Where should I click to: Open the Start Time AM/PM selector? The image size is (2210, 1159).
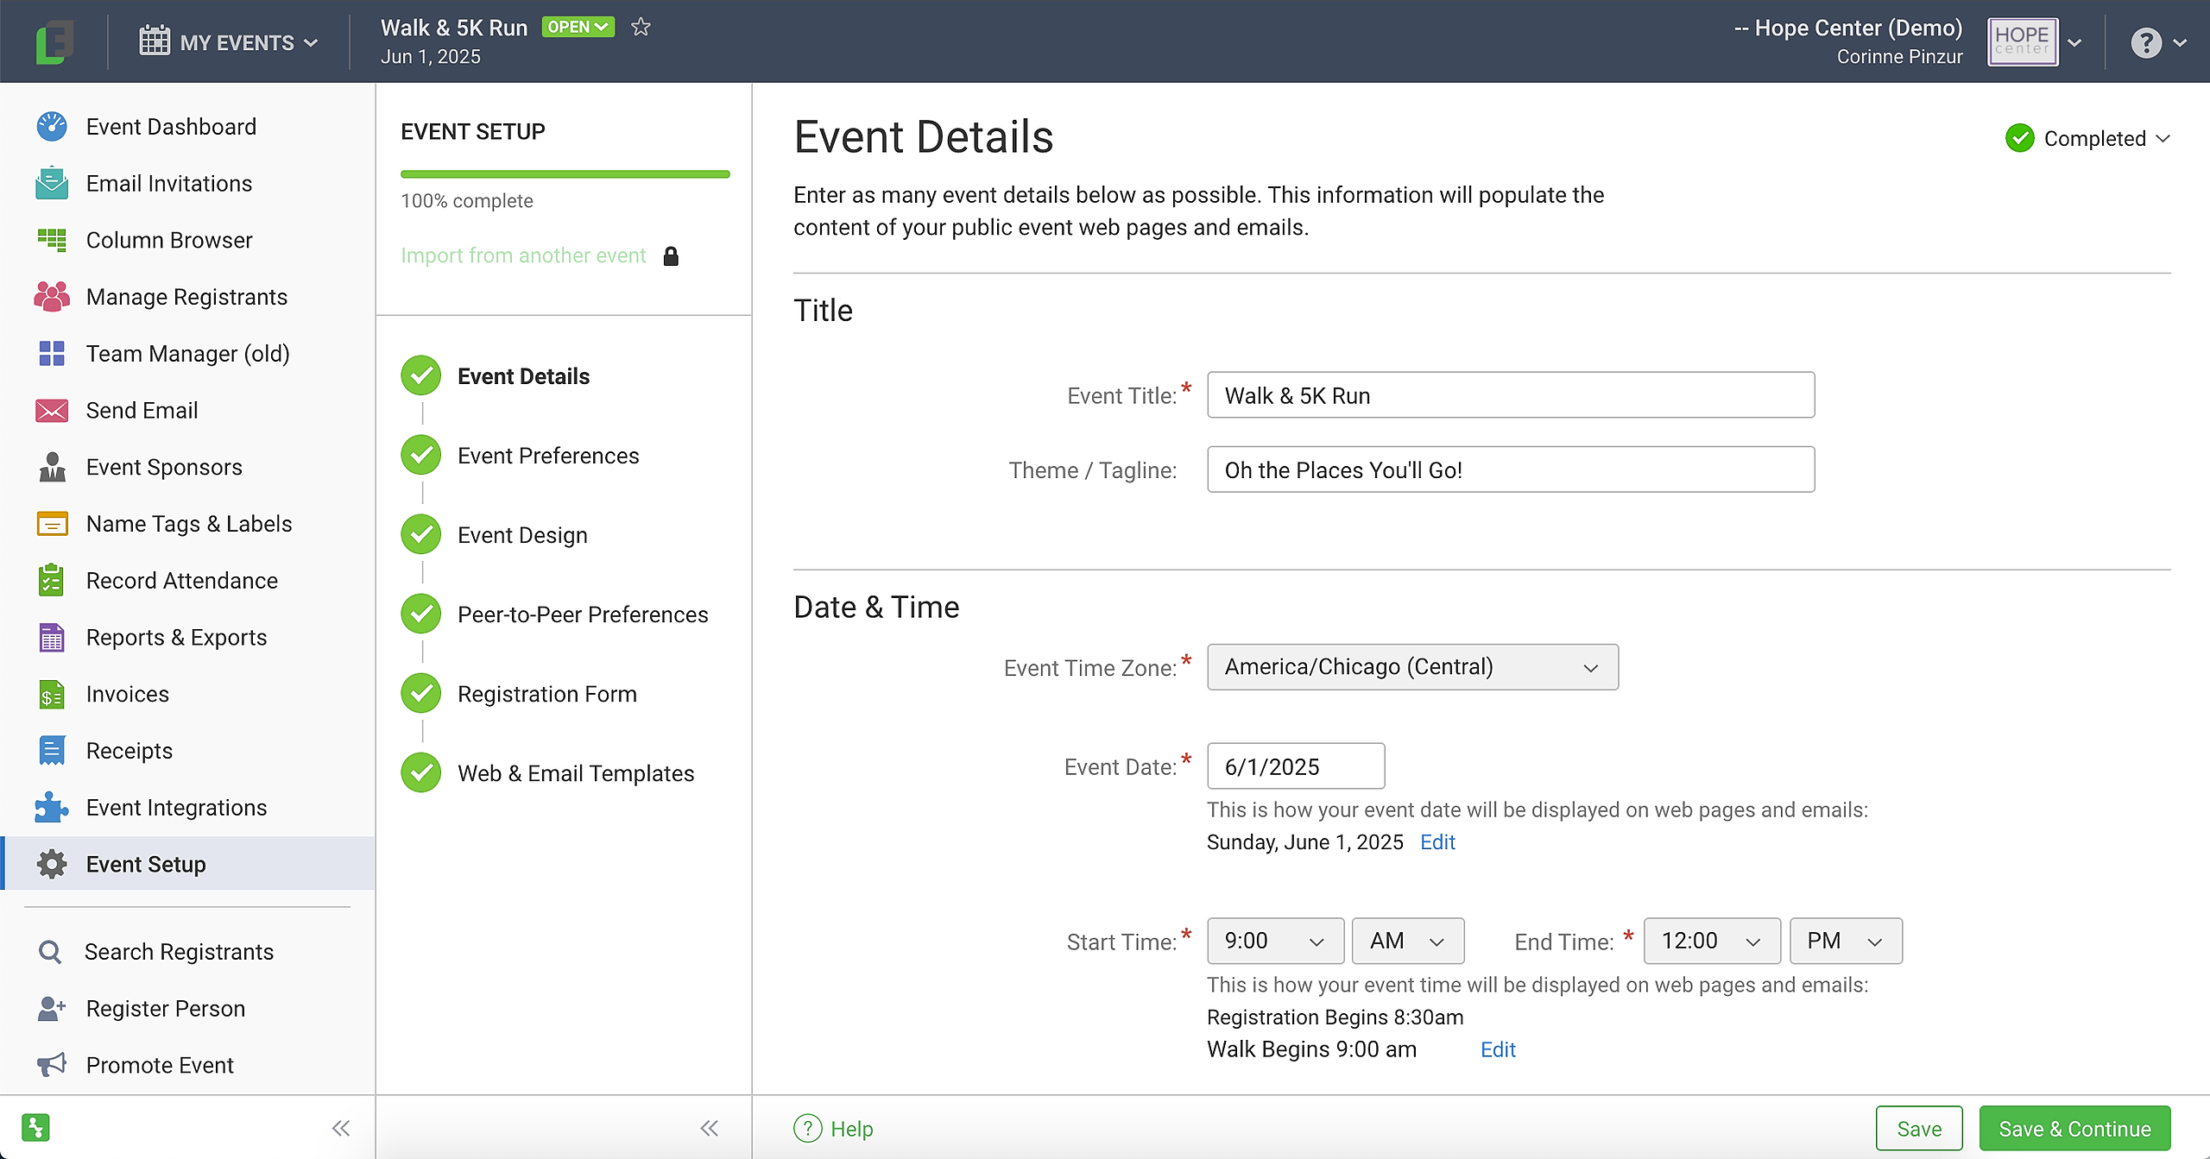(x=1407, y=941)
